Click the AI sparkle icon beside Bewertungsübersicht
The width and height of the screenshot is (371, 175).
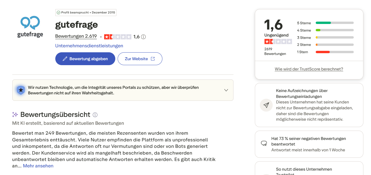pyautogui.click(x=15, y=115)
